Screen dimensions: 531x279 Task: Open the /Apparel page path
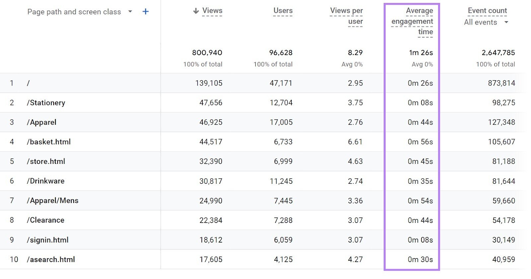[x=42, y=122]
